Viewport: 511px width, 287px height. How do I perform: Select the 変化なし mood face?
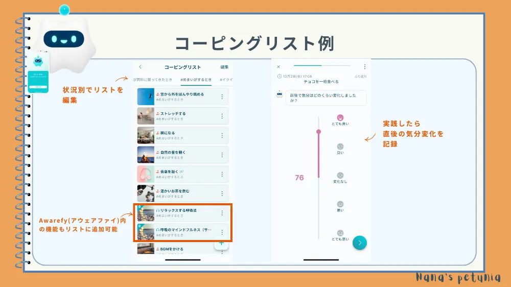click(340, 175)
